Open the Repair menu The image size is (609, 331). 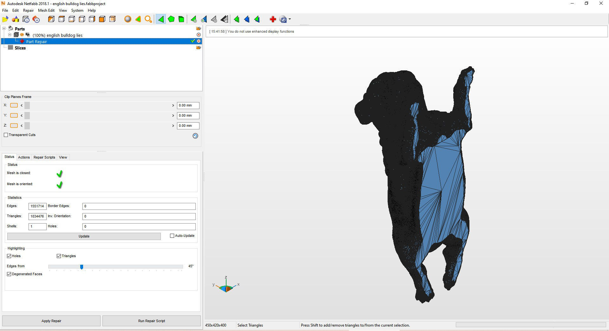point(28,10)
